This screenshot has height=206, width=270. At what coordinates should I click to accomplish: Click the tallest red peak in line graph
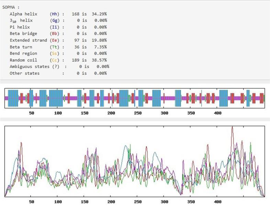[233, 127]
